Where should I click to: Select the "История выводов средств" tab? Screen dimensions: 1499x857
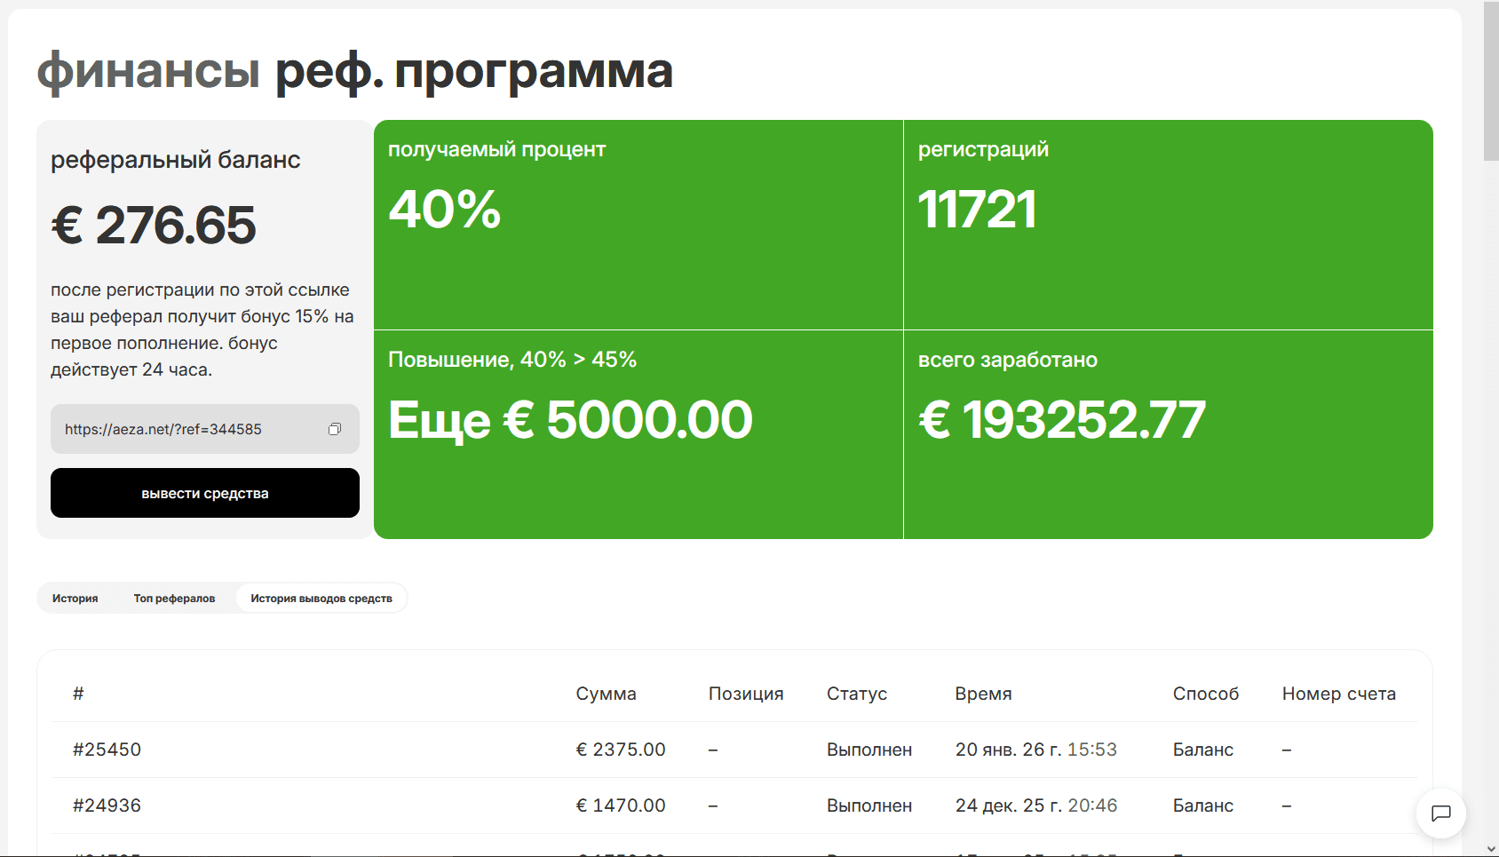click(x=321, y=599)
